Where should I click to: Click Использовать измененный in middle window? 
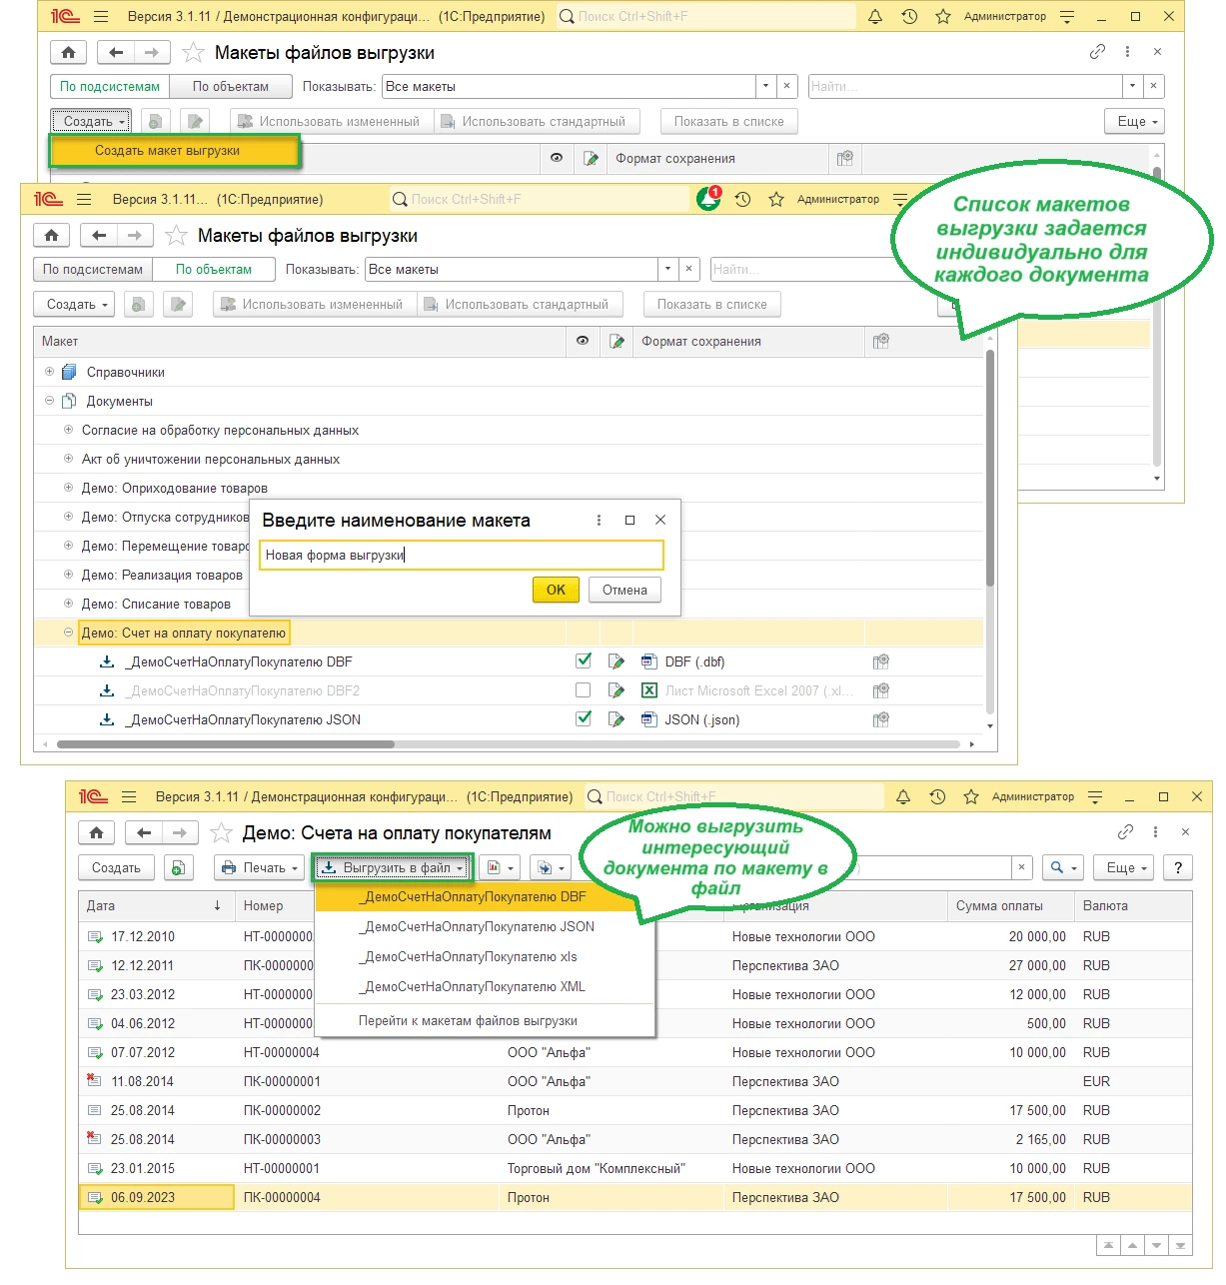[x=314, y=305]
